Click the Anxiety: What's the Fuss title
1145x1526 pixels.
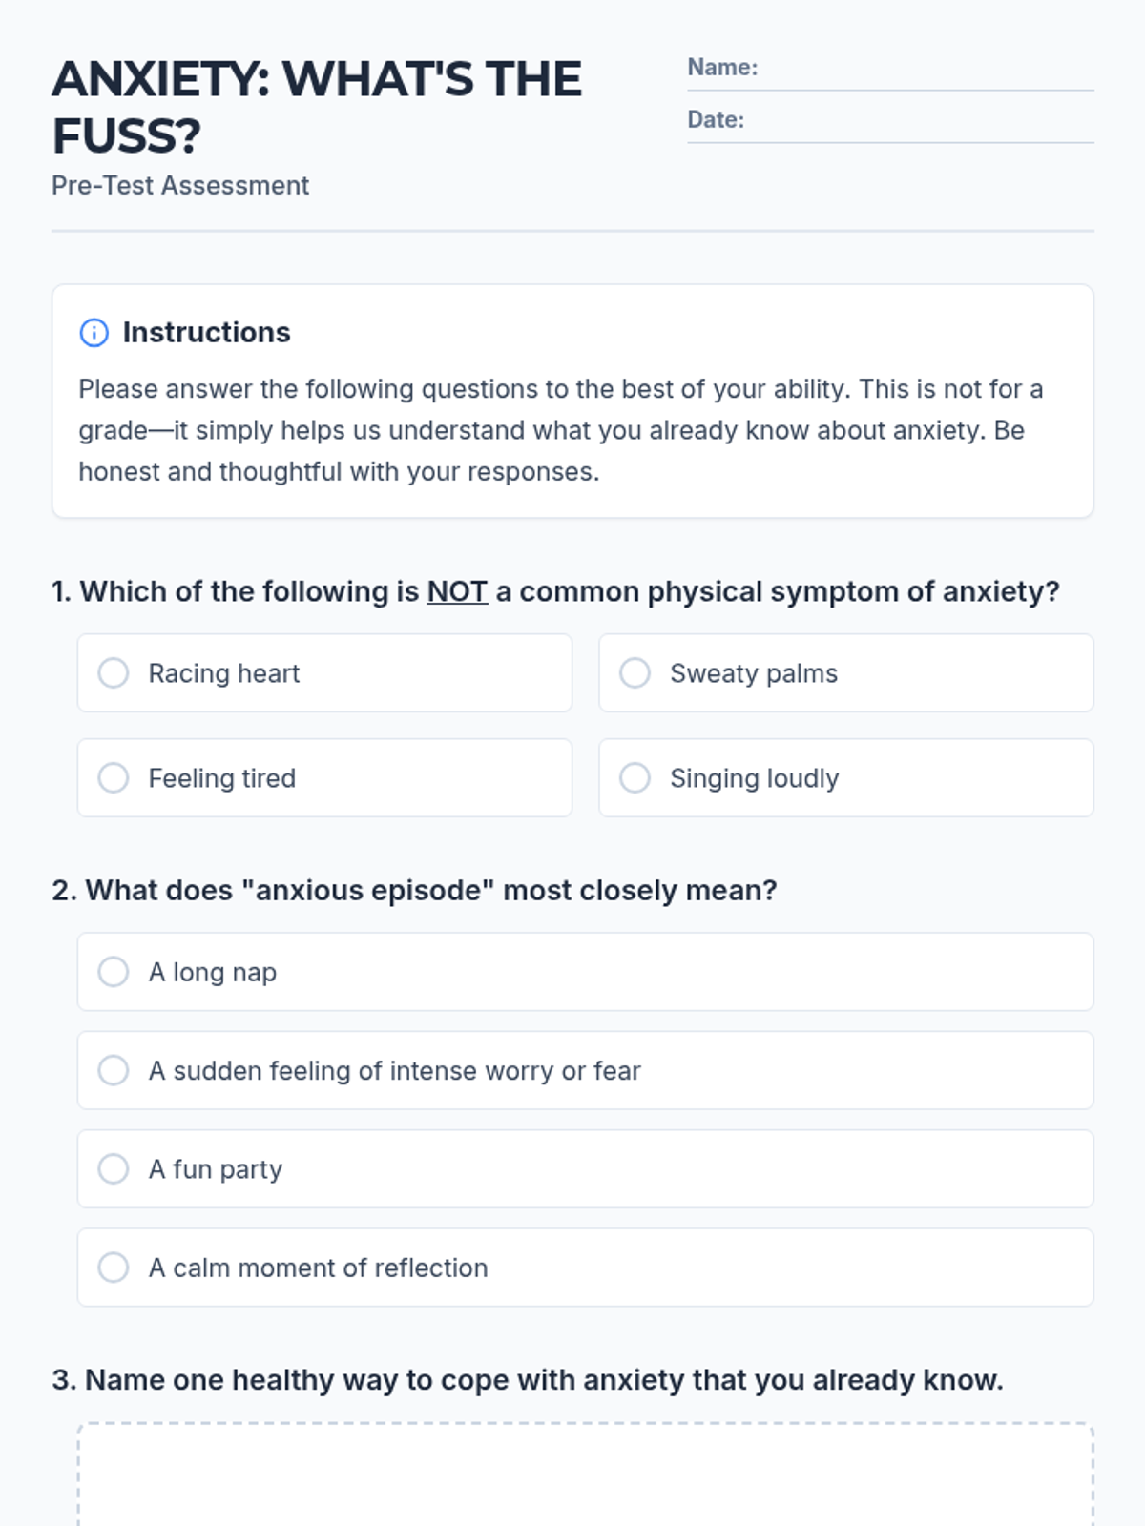316,107
